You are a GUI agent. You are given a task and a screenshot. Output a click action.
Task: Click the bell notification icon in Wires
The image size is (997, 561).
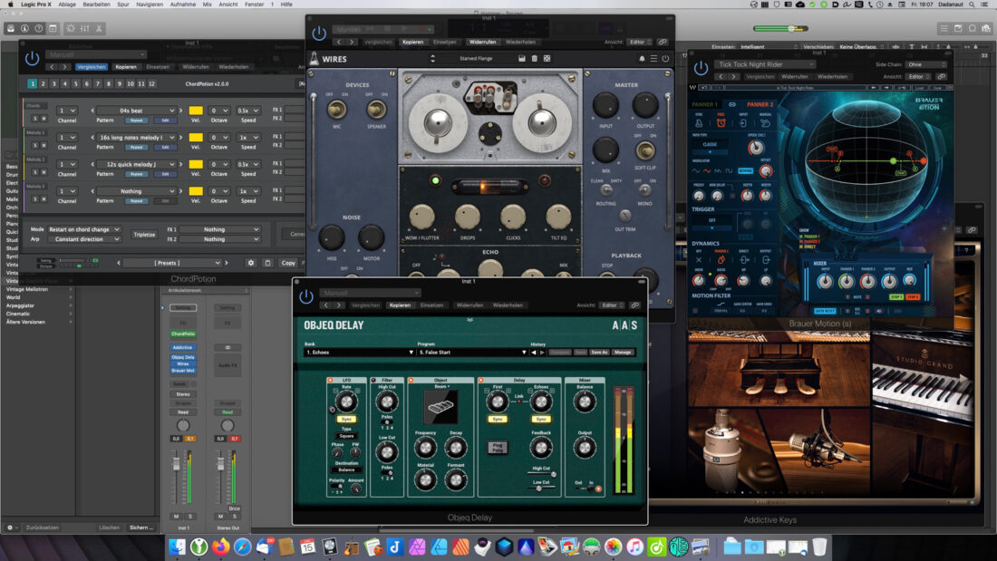[642, 59]
